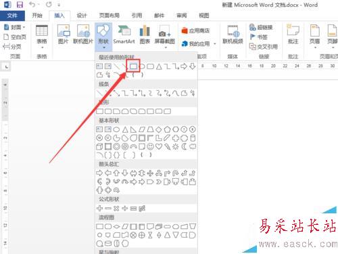
Task: Choose the can (cylinder) shape
Action: point(193,138)
